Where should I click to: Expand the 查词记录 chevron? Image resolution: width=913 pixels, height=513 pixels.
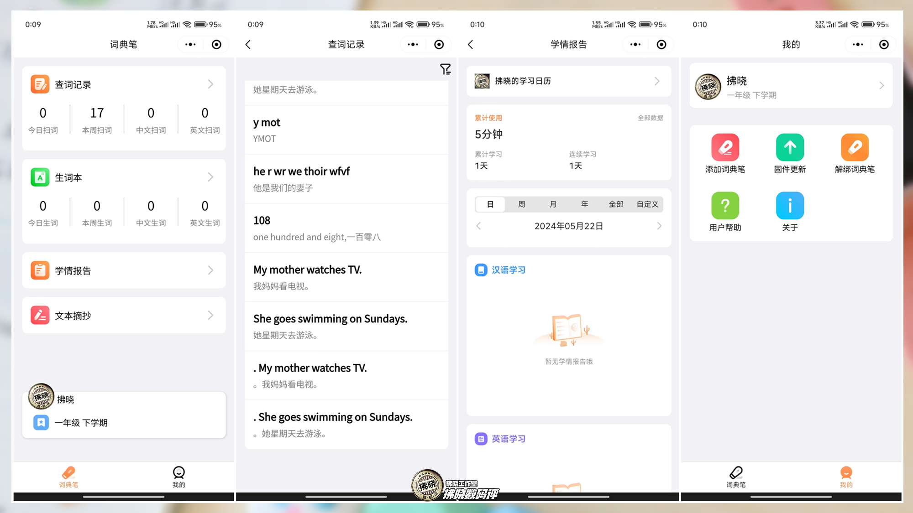[210, 84]
